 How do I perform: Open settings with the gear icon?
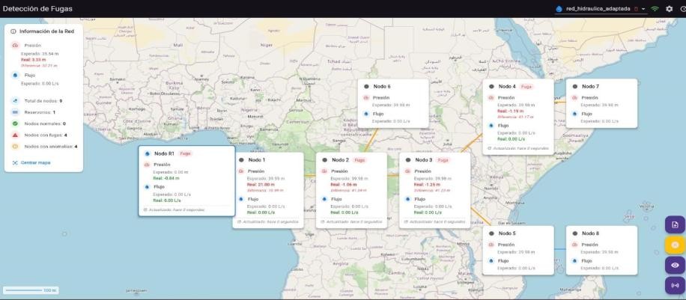click(669, 8)
